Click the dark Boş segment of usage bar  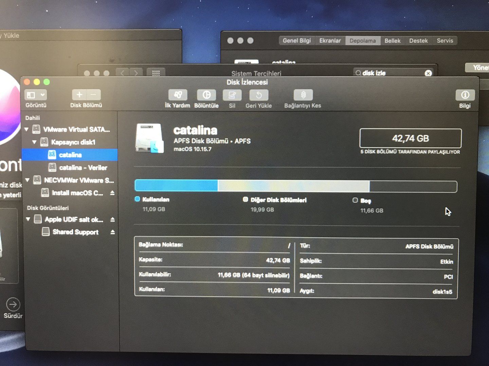(413, 186)
